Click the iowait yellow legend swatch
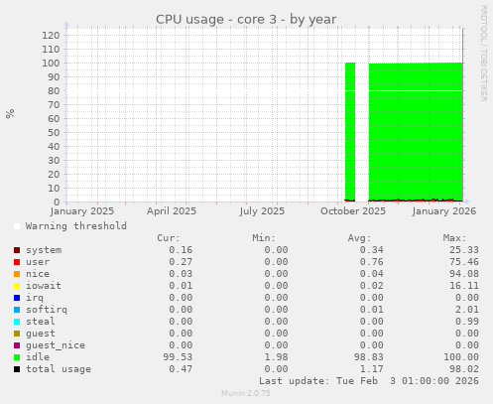The height and width of the screenshot is (404, 493). coord(17,286)
